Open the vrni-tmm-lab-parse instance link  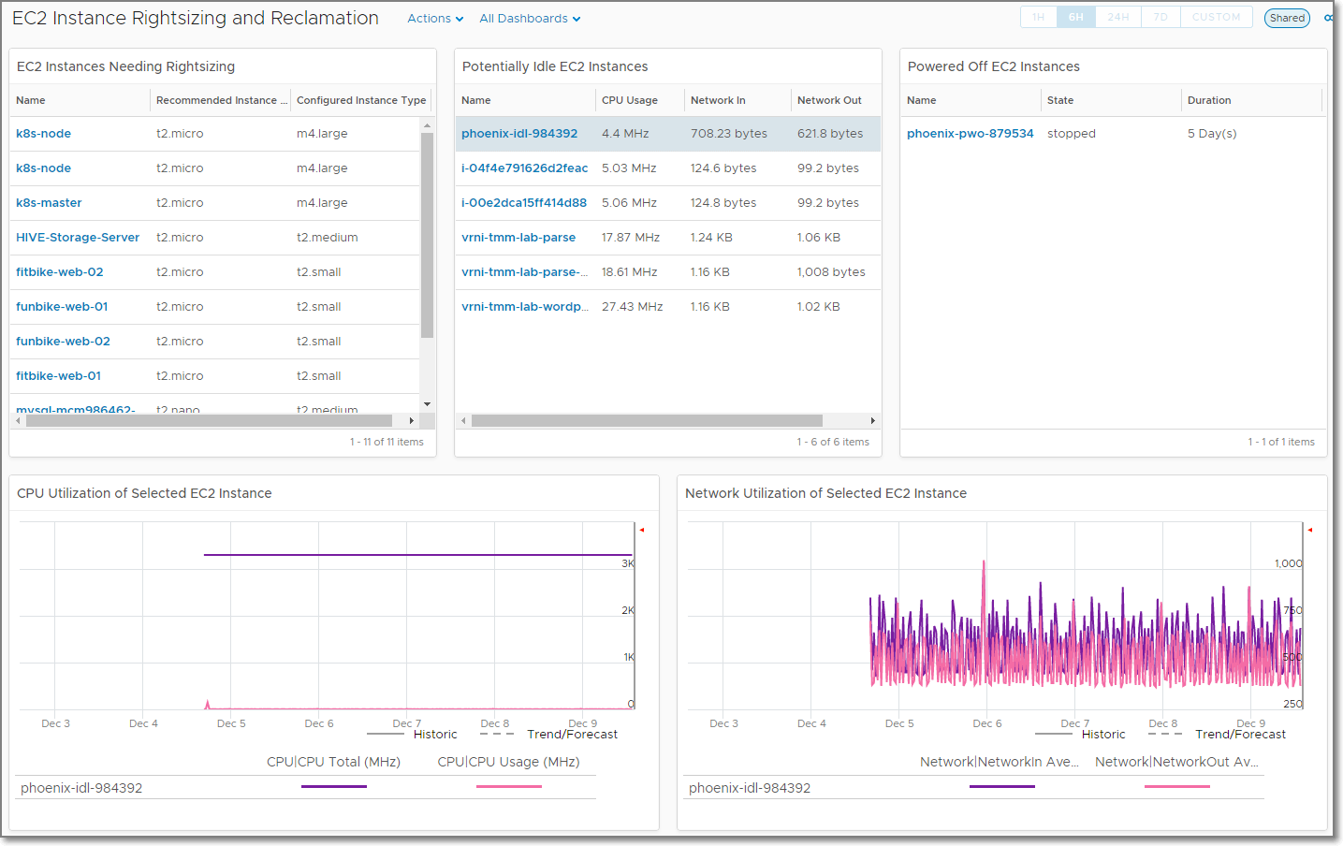click(x=518, y=238)
